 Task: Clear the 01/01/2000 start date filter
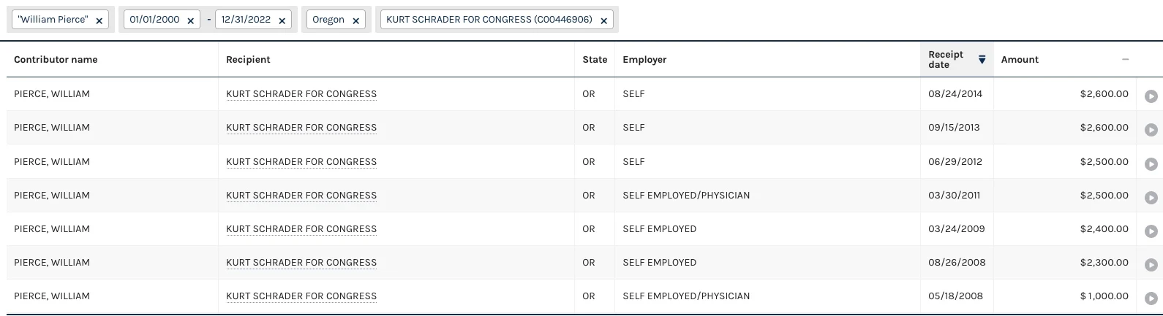pyautogui.click(x=191, y=21)
